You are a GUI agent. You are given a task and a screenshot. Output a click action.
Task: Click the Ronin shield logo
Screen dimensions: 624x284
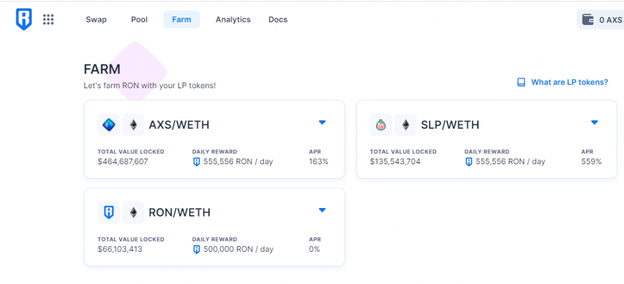click(24, 19)
